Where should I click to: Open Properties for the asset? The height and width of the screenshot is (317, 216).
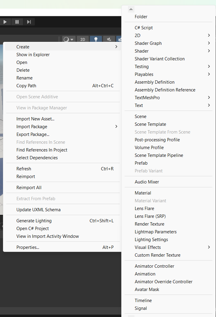[x=28, y=247]
